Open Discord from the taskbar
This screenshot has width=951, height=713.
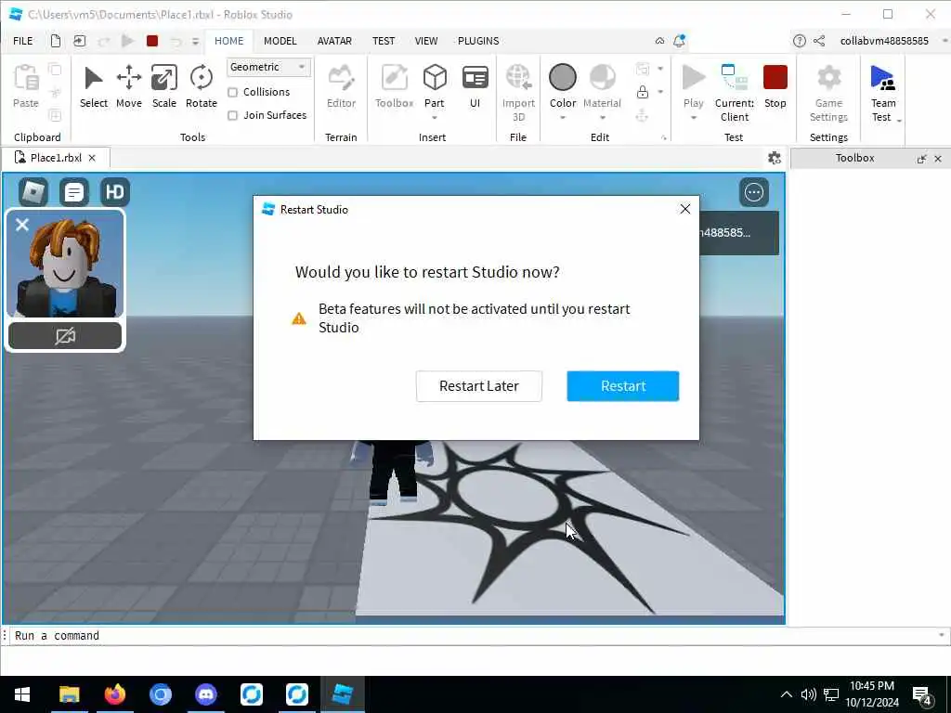point(206,694)
